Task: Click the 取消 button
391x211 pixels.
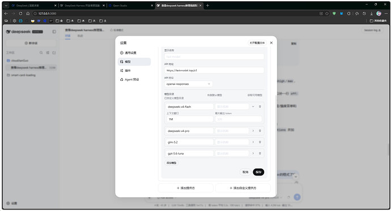Action: coord(245,172)
